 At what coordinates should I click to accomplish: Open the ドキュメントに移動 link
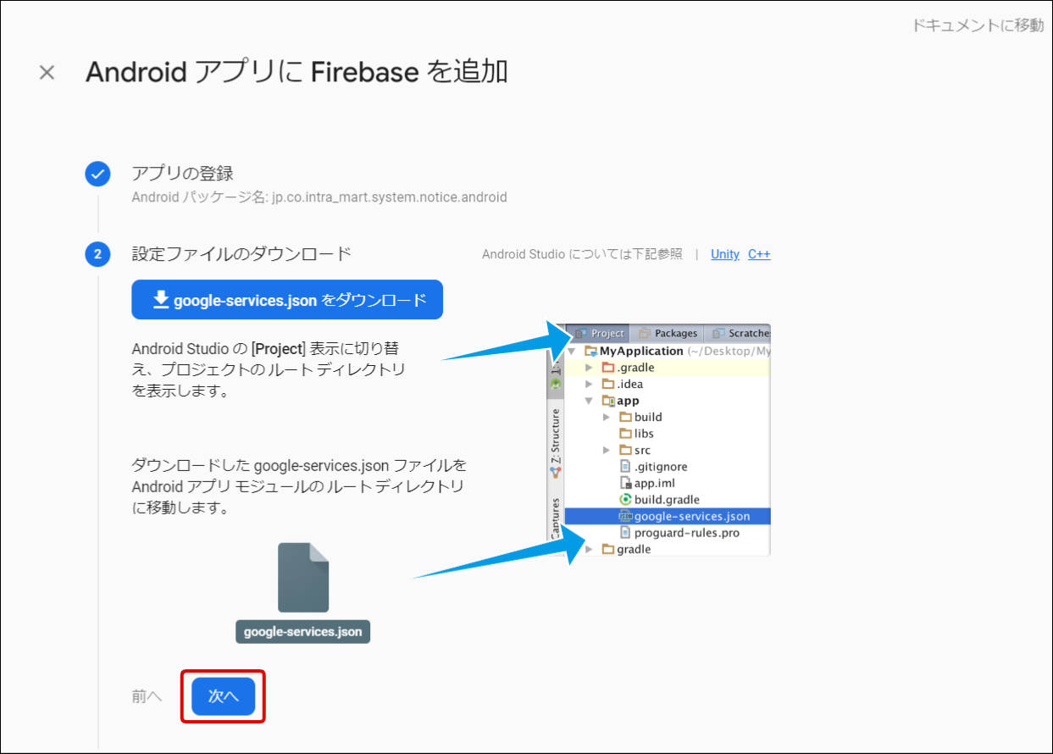click(x=978, y=25)
